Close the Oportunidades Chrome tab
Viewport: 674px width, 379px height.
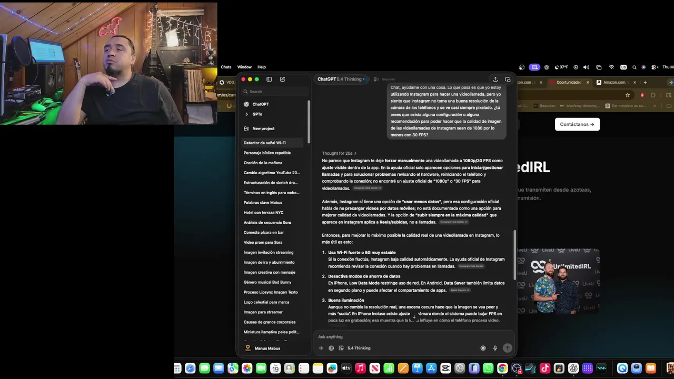click(x=588, y=83)
